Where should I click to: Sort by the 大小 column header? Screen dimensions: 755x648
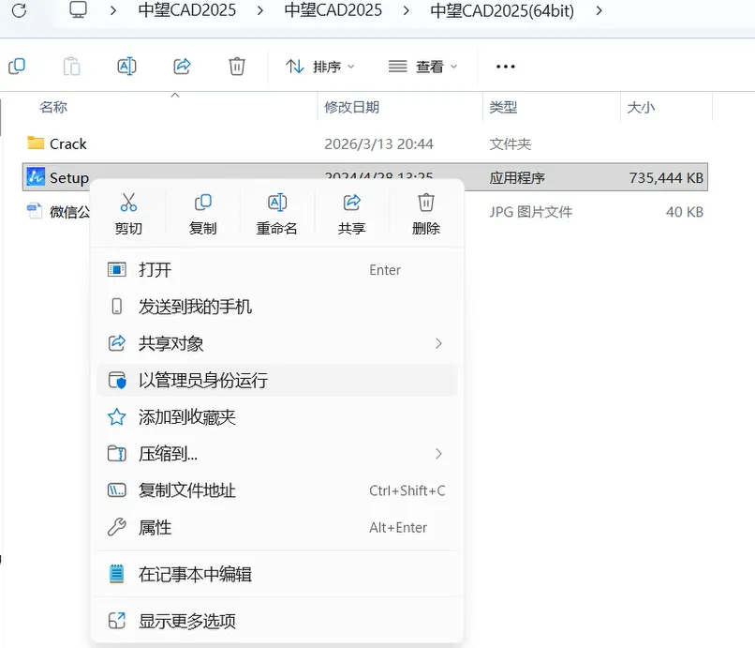(641, 107)
